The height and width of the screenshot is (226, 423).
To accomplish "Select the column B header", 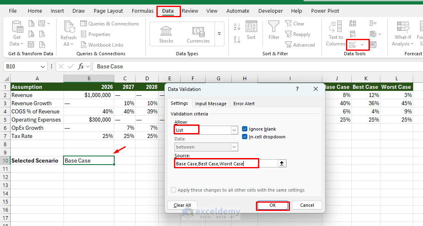I will point(89,79).
